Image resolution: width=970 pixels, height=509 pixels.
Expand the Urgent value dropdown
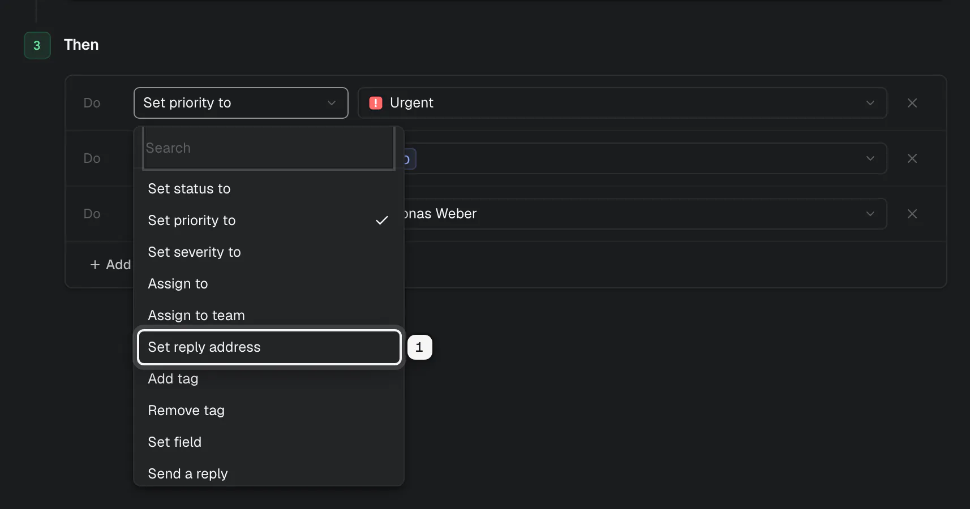click(x=623, y=103)
